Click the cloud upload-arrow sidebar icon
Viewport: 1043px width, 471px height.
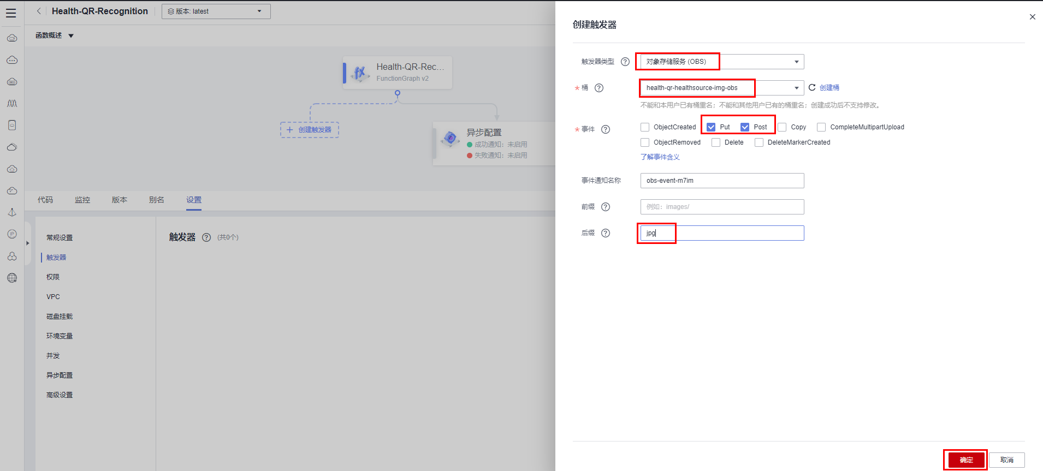pos(12,169)
